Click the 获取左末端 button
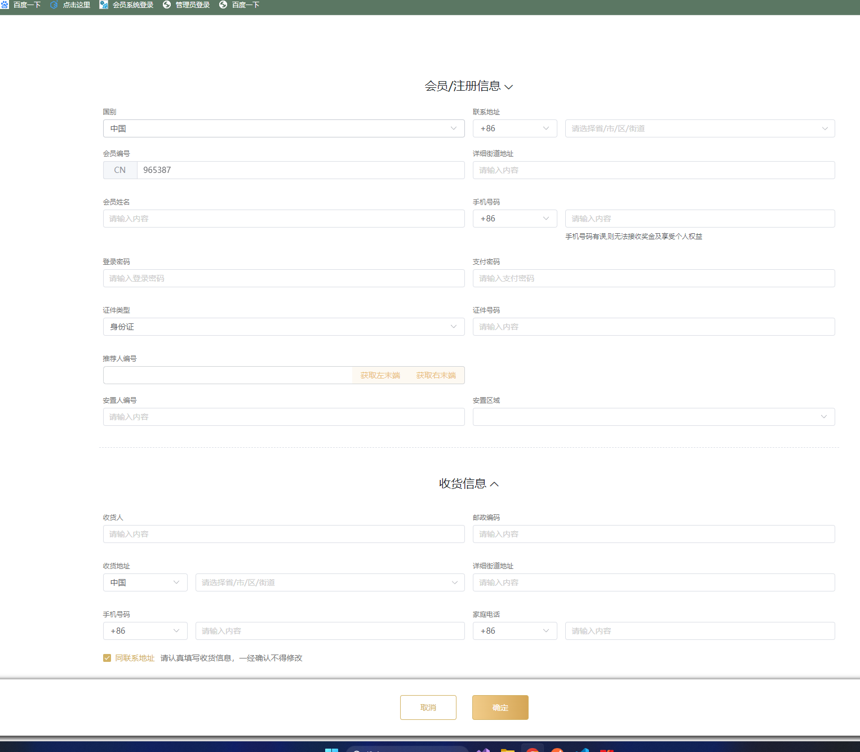The image size is (860, 752). click(380, 375)
